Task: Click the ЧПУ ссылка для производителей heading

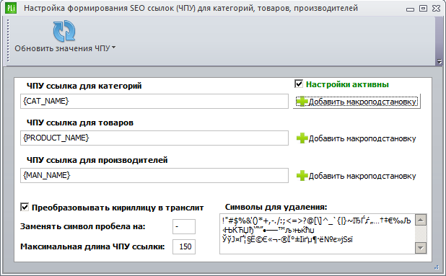Action: [97, 160]
